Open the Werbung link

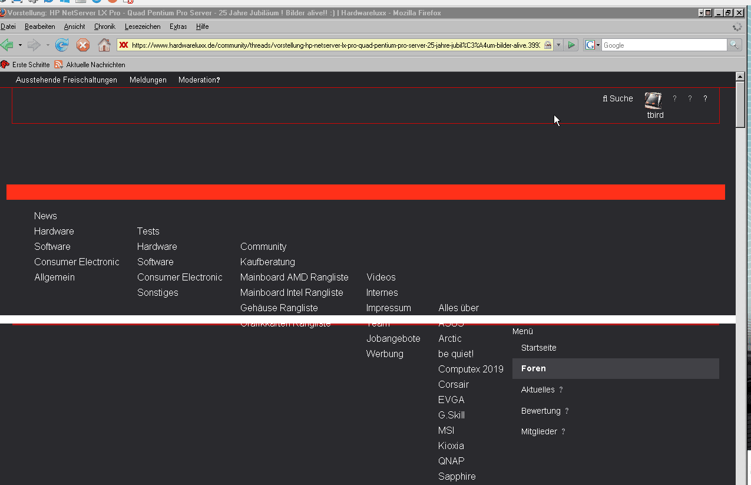[x=385, y=354]
